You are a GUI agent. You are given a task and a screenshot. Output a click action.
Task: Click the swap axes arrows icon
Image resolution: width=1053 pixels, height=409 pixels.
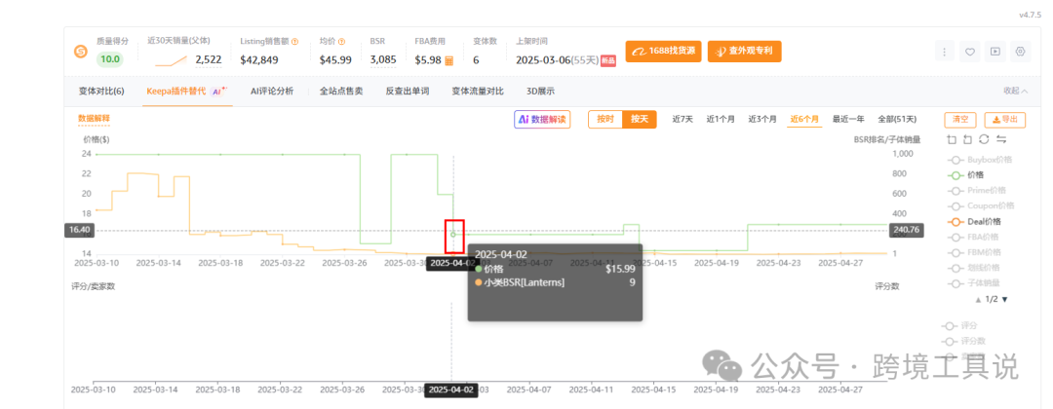[x=1001, y=139]
